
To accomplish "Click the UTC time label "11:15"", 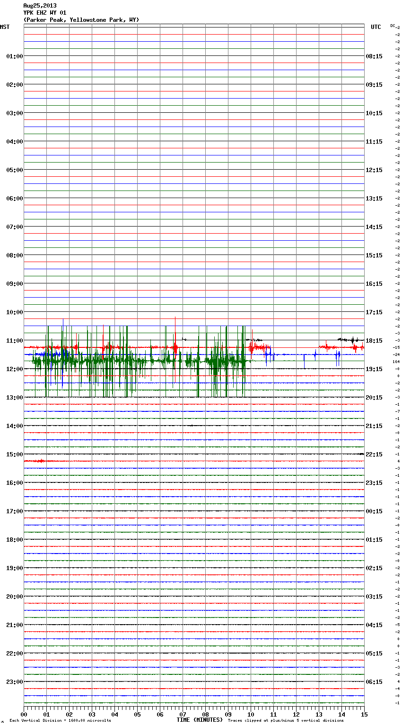I will click(374, 142).
